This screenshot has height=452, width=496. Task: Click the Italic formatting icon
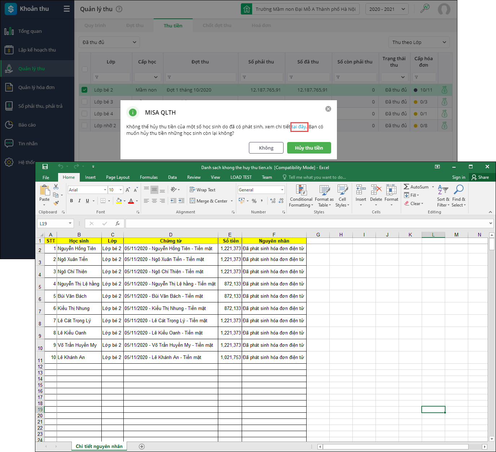click(x=79, y=201)
